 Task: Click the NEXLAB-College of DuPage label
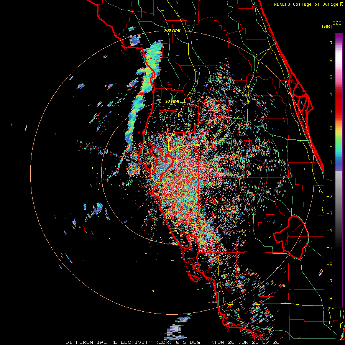coord(309,4)
